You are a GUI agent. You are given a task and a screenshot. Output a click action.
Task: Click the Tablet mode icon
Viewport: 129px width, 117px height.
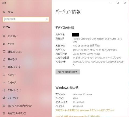4,90
